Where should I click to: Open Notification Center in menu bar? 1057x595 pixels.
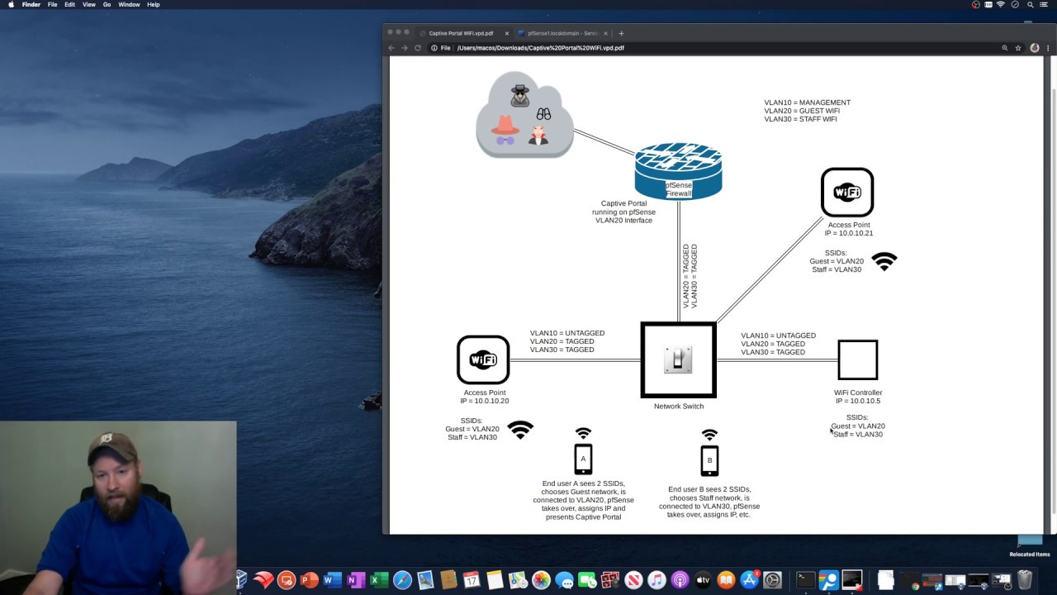tap(1045, 5)
